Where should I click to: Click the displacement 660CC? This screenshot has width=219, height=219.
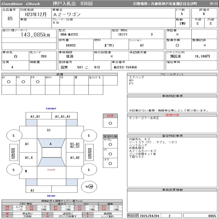click(71, 45)
